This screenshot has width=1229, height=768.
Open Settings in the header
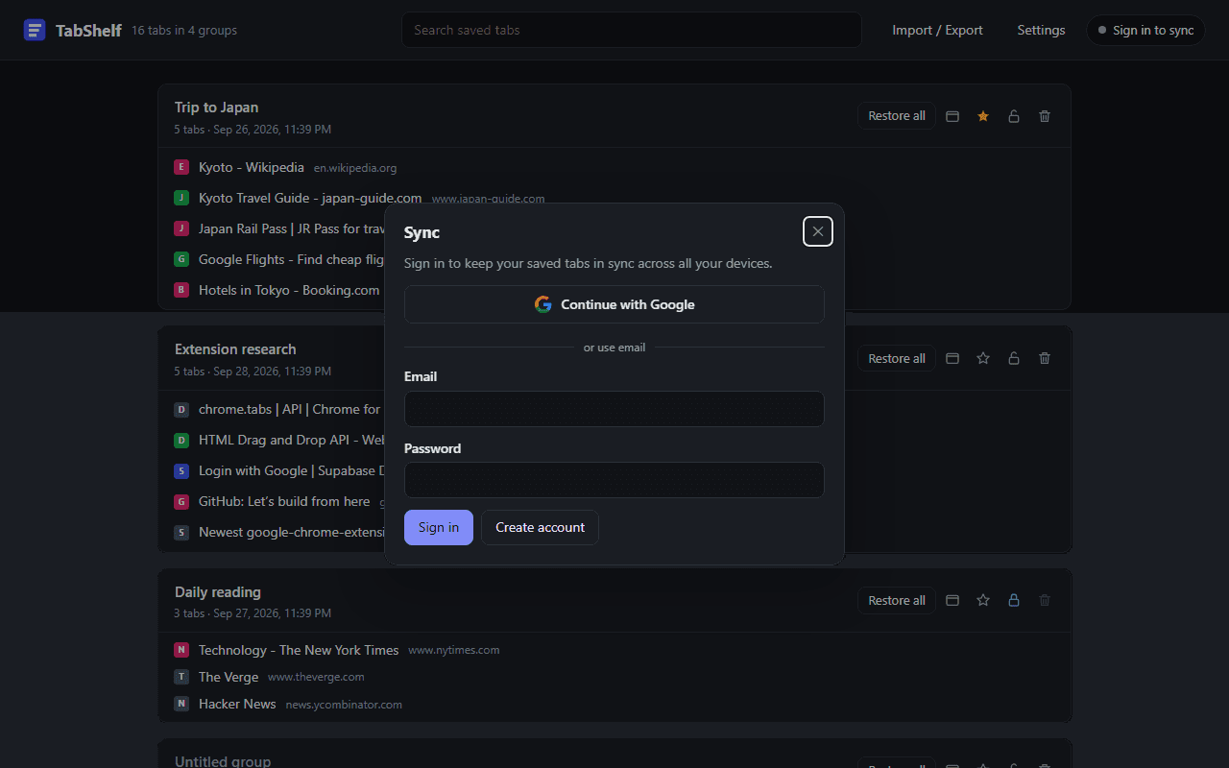[1041, 30]
